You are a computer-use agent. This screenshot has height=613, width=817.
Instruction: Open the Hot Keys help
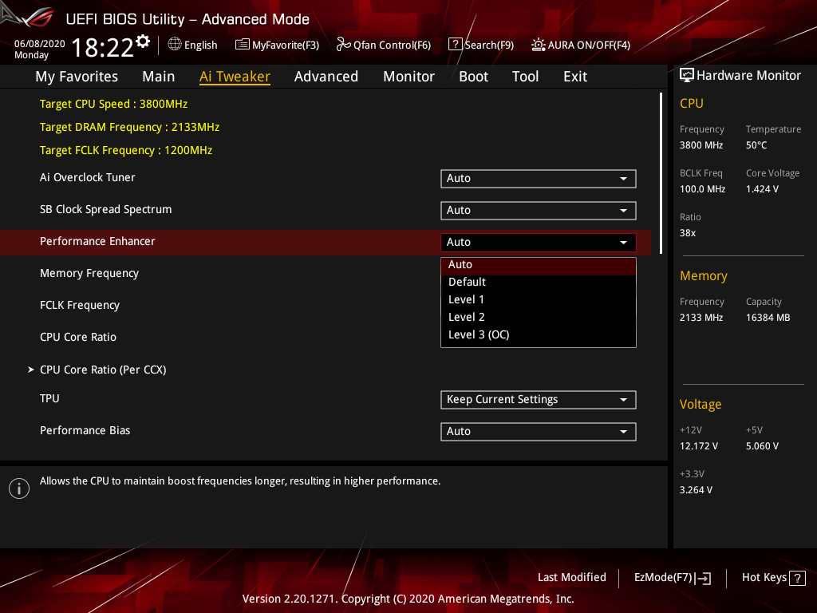coord(774,578)
